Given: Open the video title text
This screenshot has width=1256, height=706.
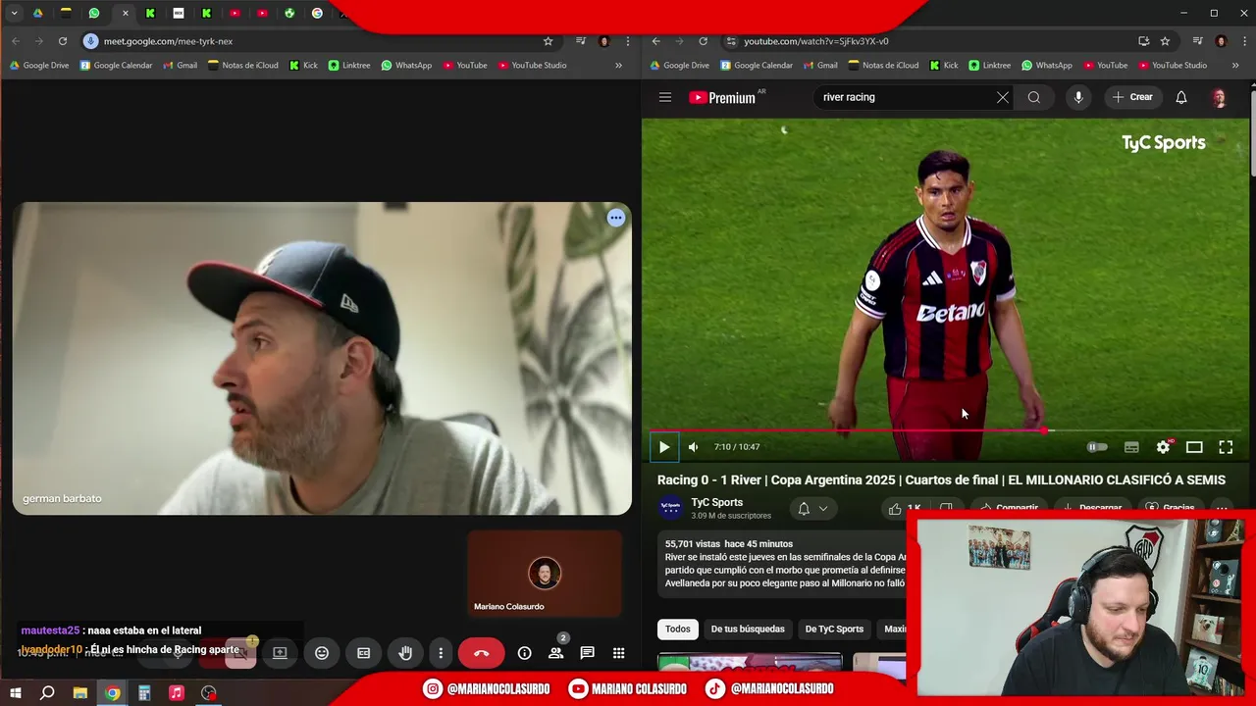Looking at the screenshot, I should 941,479.
